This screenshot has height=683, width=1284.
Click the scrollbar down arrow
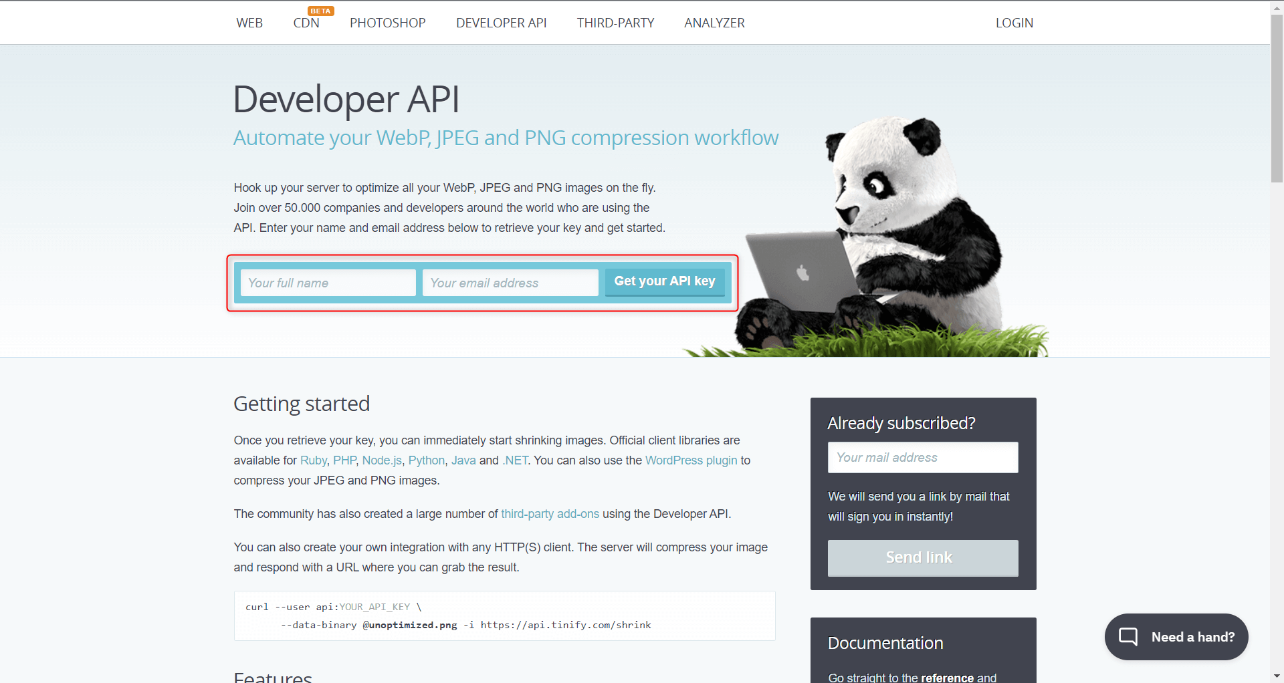[1277, 676]
